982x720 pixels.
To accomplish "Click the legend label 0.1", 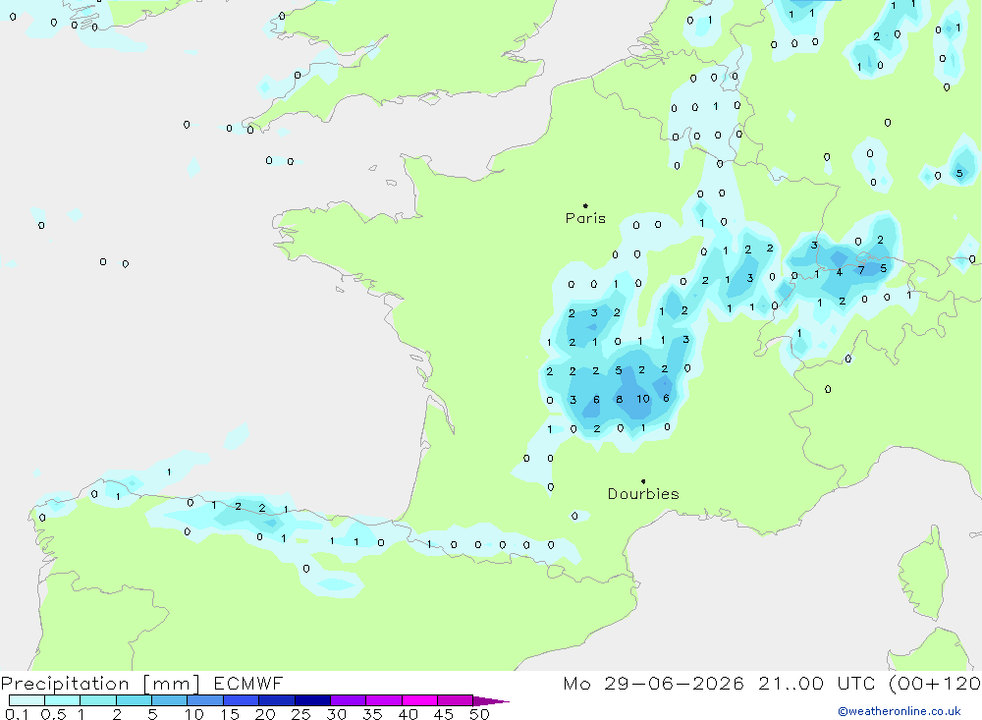I will pos(17,714).
